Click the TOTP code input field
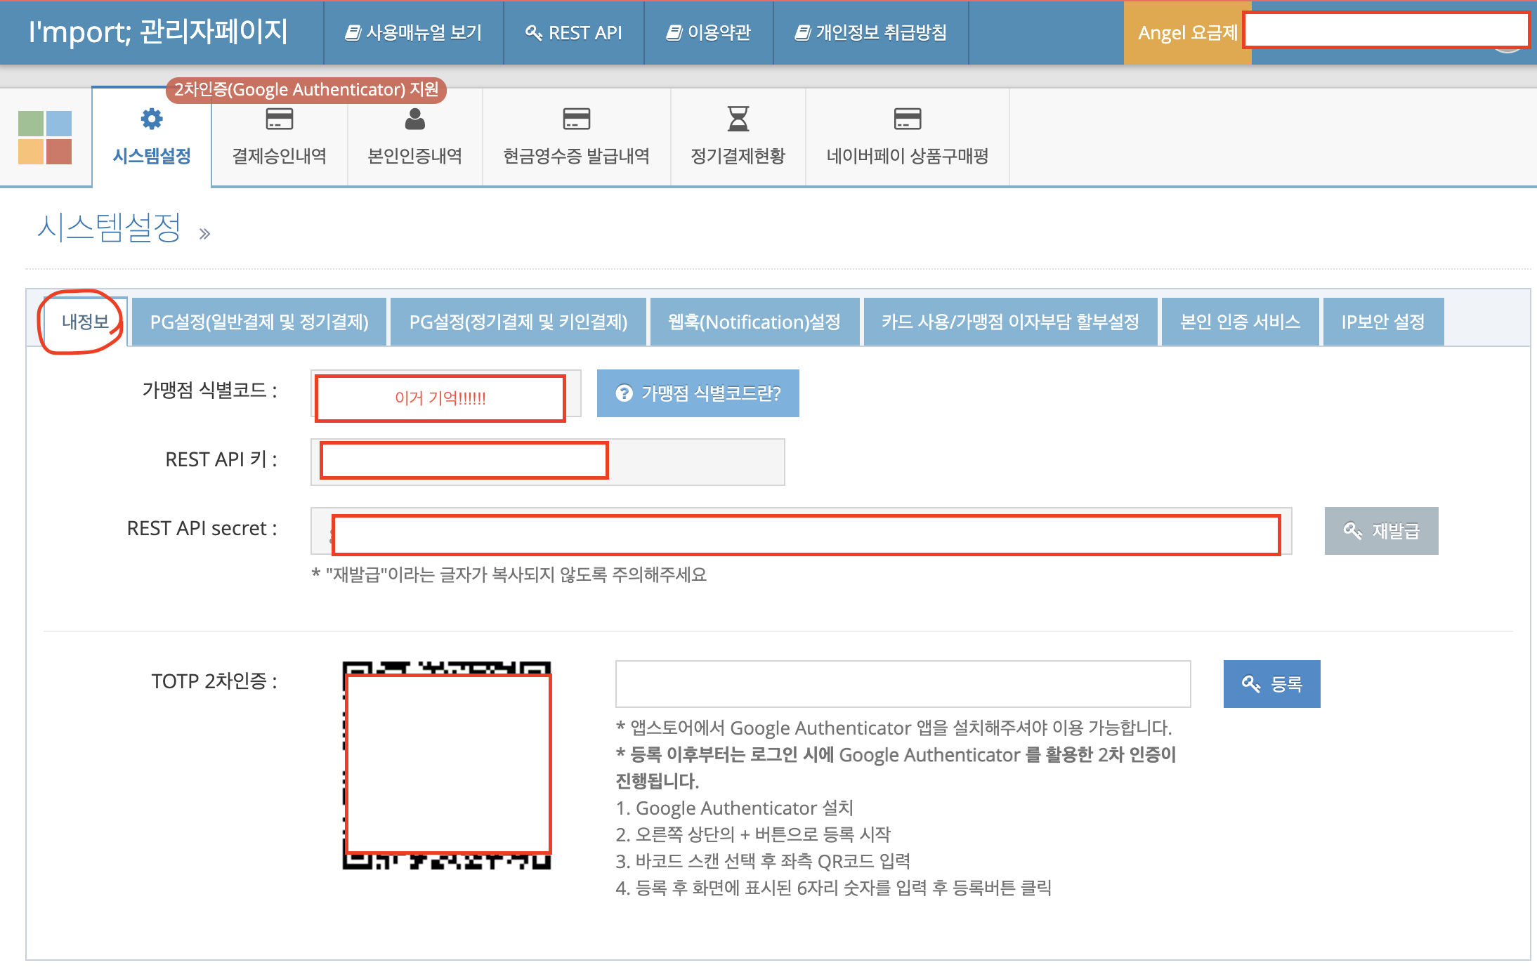 [903, 683]
